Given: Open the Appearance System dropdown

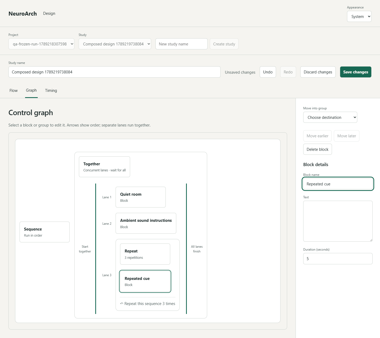Looking at the screenshot, I should (x=359, y=16).
